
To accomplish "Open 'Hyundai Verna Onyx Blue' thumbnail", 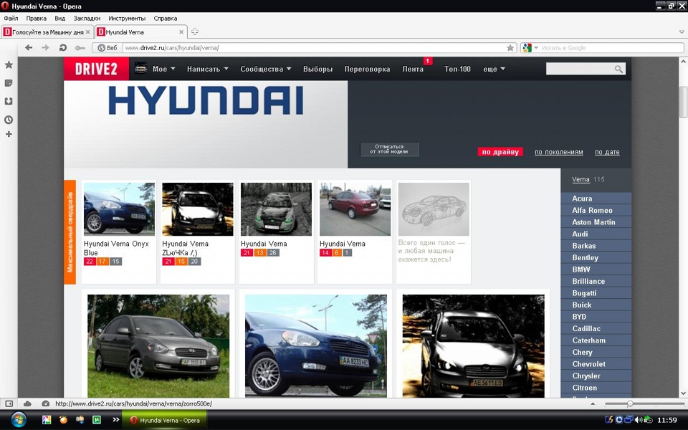I will coord(119,209).
